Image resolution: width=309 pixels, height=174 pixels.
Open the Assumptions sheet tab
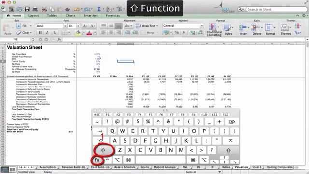pyautogui.click(x=48, y=167)
